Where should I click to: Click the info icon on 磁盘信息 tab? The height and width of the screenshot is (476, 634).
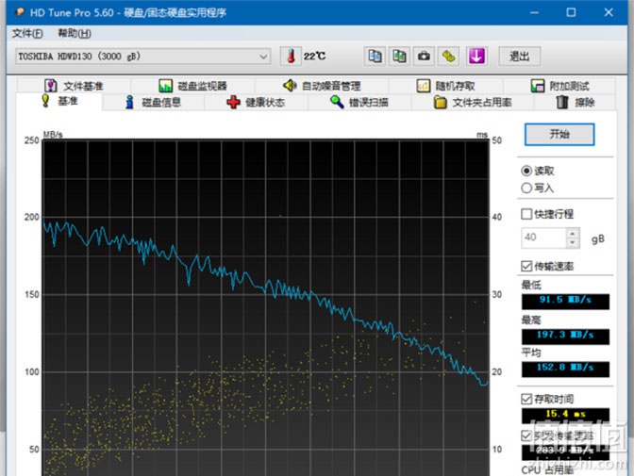pyautogui.click(x=129, y=102)
